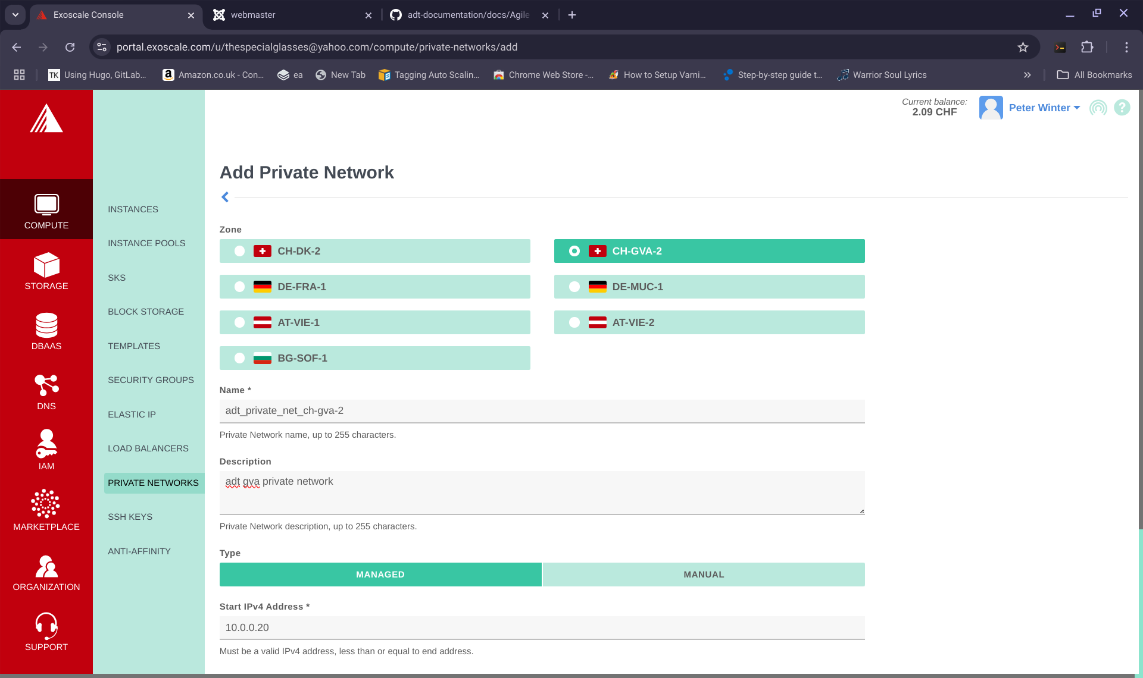The height and width of the screenshot is (678, 1143).
Task: Go back using the blue chevron
Action: (x=225, y=197)
